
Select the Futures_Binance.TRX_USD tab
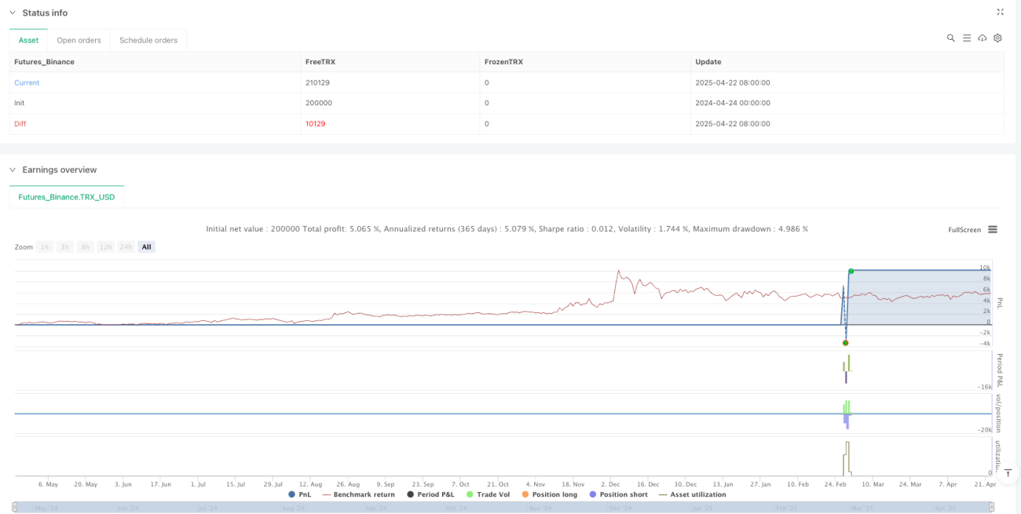pyautogui.click(x=67, y=197)
